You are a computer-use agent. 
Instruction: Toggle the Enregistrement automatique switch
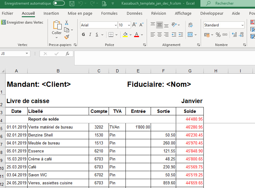(x=59, y=3)
